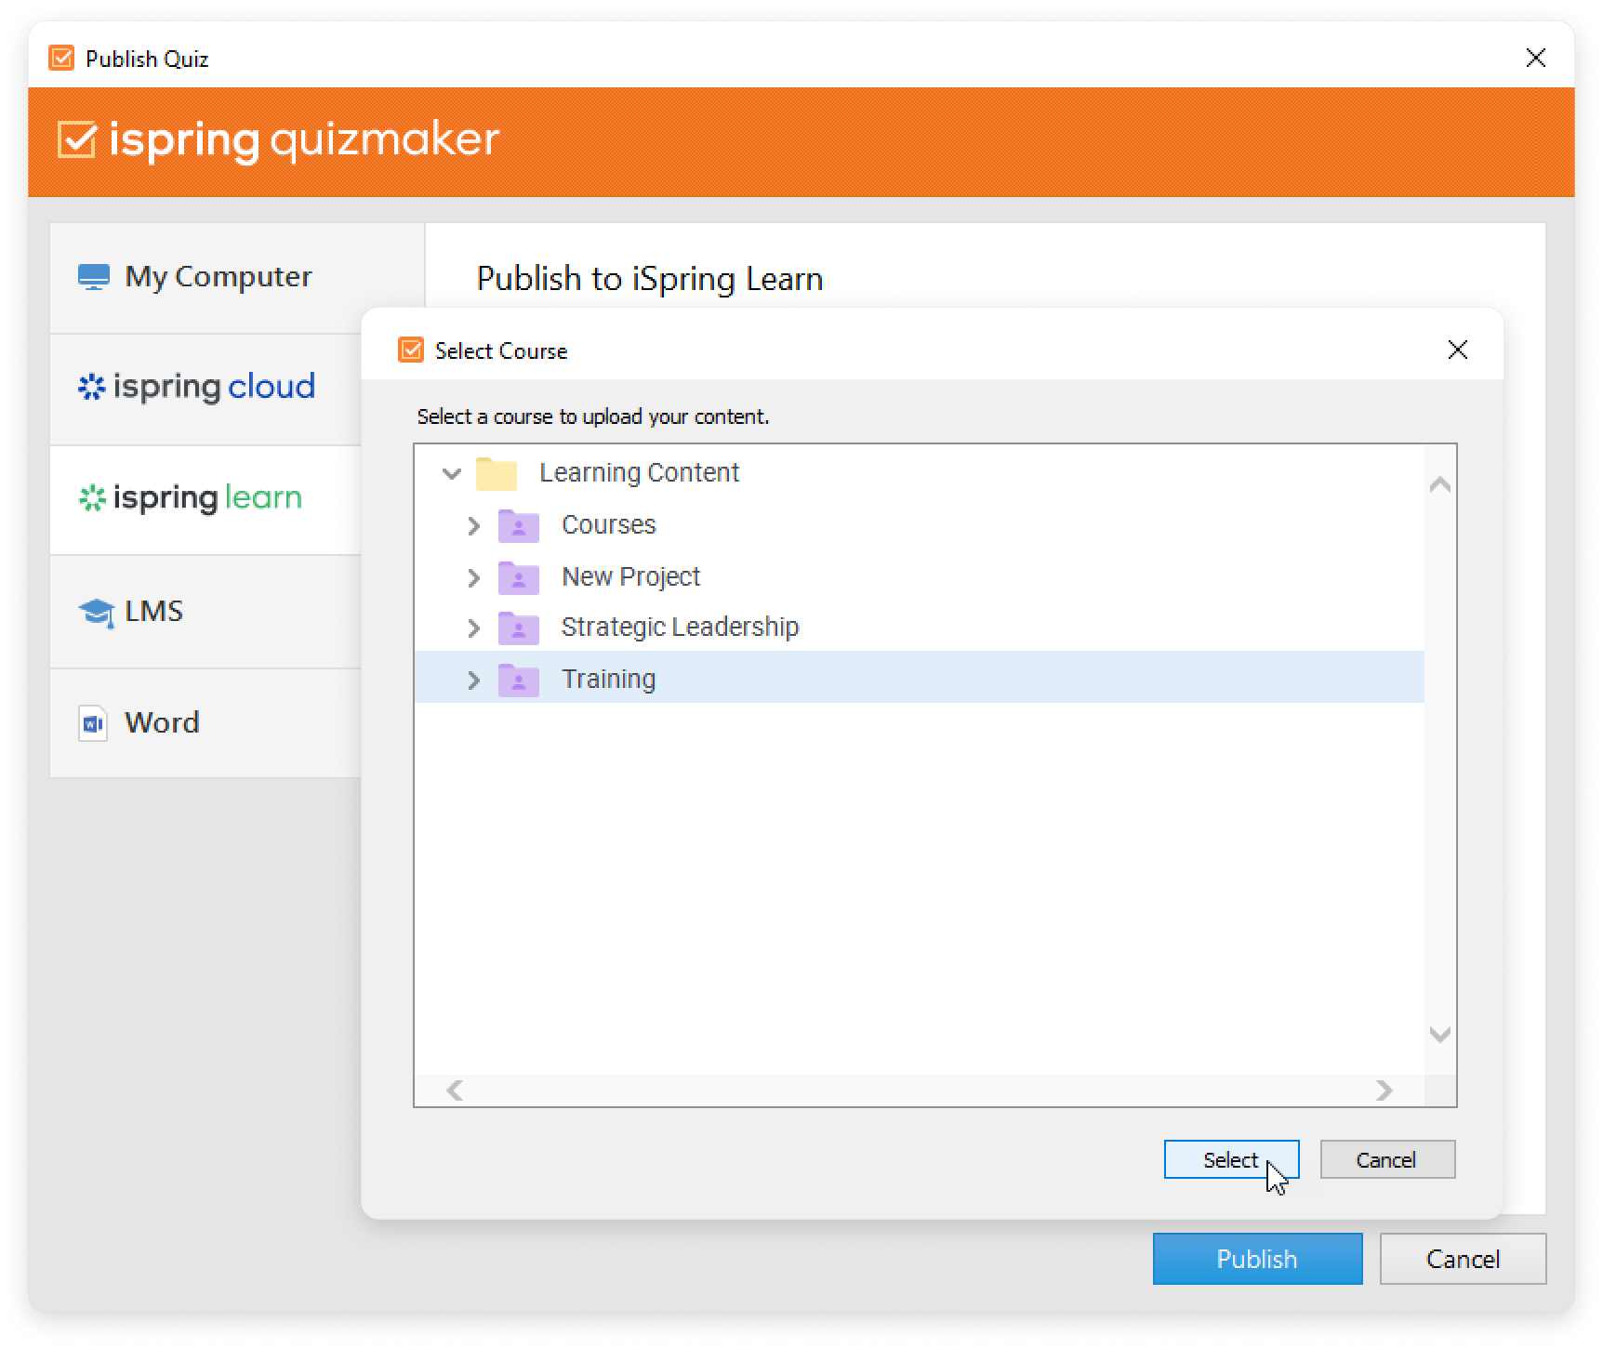
Task: Click the iSpring Learn green logo icon
Action: click(92, 498)
